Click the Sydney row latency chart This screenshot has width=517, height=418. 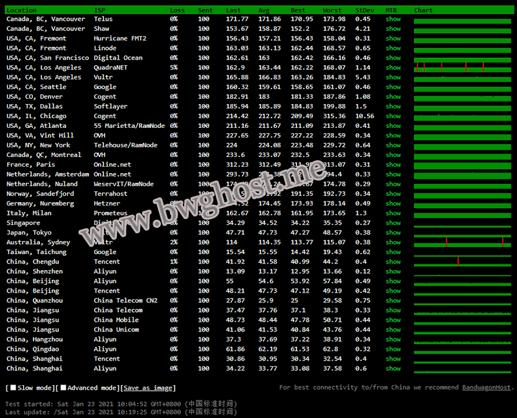click(461, 242)
